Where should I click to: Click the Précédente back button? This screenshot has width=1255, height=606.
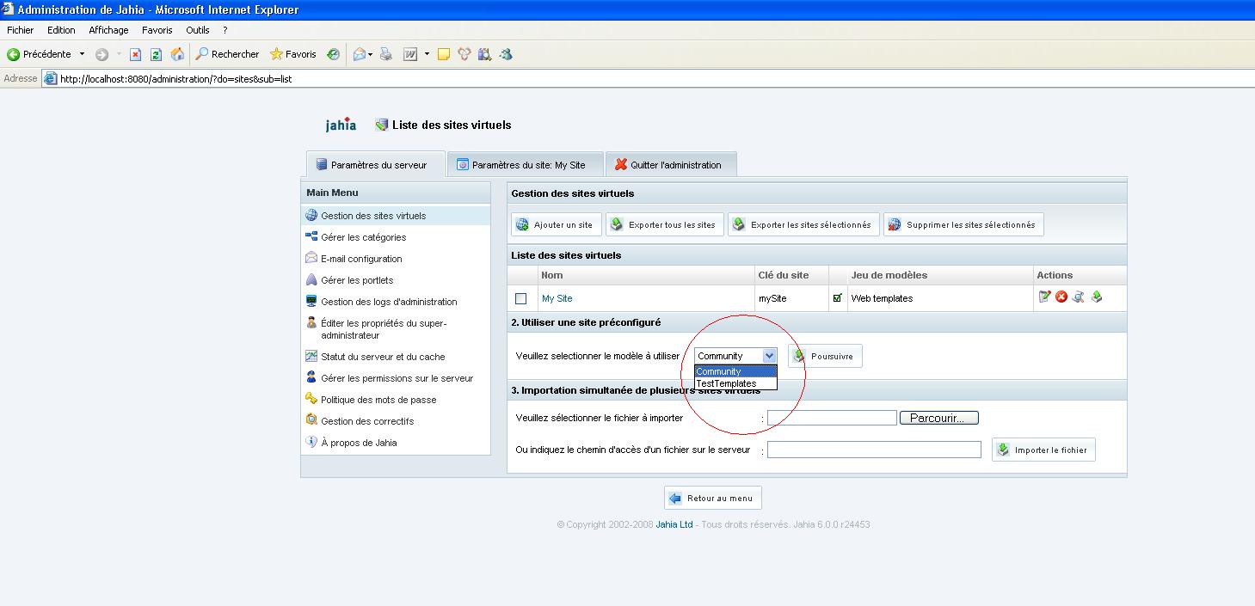point(40,54)
